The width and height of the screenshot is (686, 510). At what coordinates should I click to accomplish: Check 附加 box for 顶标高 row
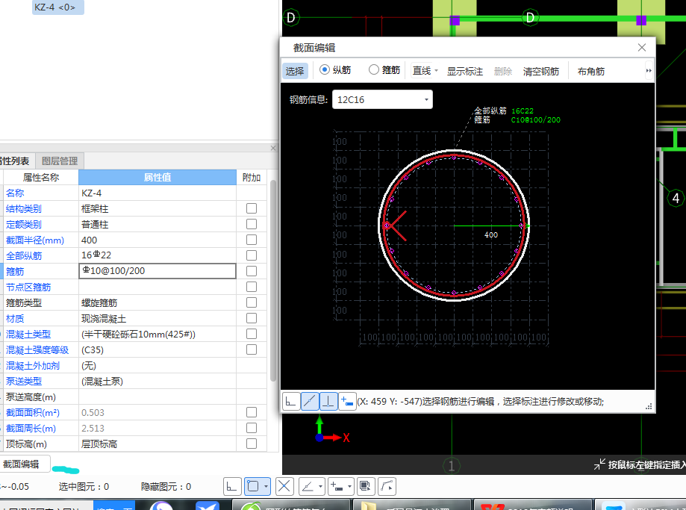click(x=252, y=444)
